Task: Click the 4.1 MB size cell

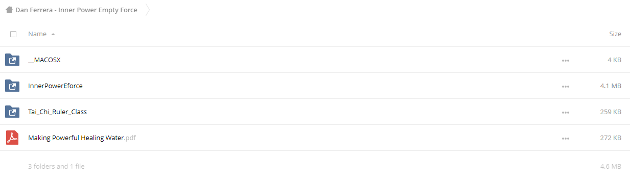Action: pyautogui.click(x=611, y=86)
